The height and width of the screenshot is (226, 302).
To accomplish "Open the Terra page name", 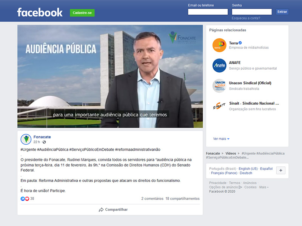I will [x=233, y=43].
